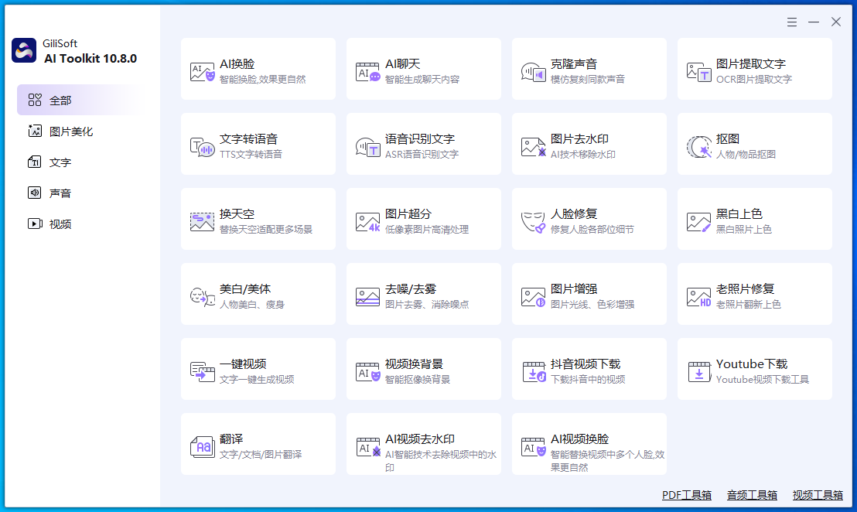Open the 换天空 sky replacement icon

[202, 222]
